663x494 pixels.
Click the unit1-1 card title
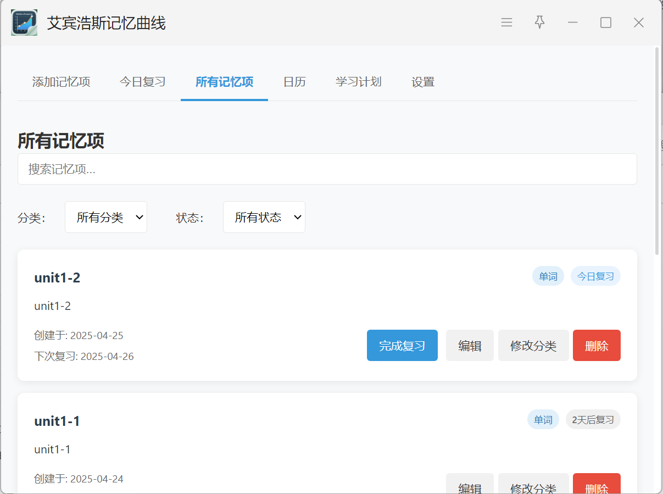[x=57, y=421]
